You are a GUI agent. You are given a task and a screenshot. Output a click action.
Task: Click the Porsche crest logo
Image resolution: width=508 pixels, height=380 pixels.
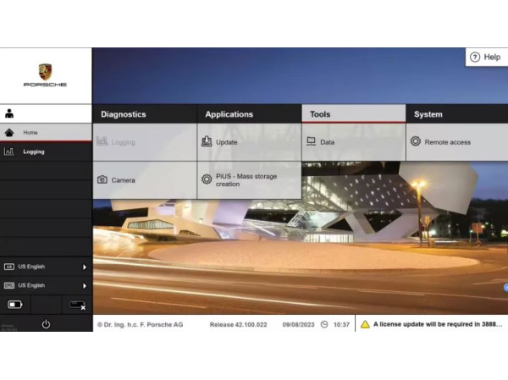(45, 72)
